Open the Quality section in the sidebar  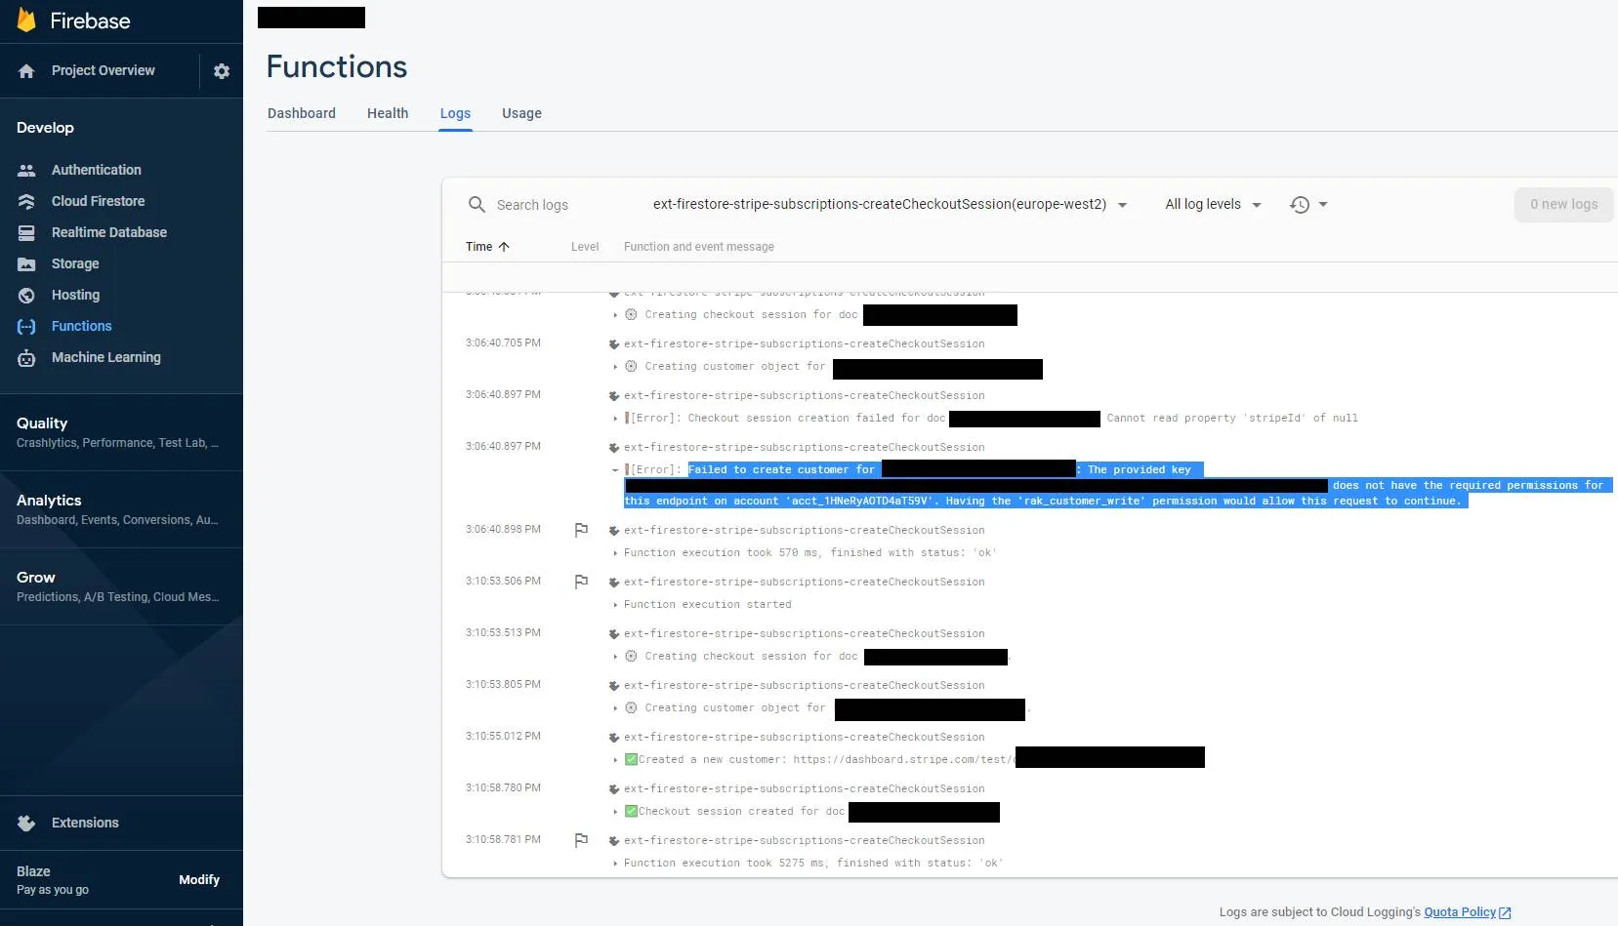pyautogui.click(x=121, y=432)
